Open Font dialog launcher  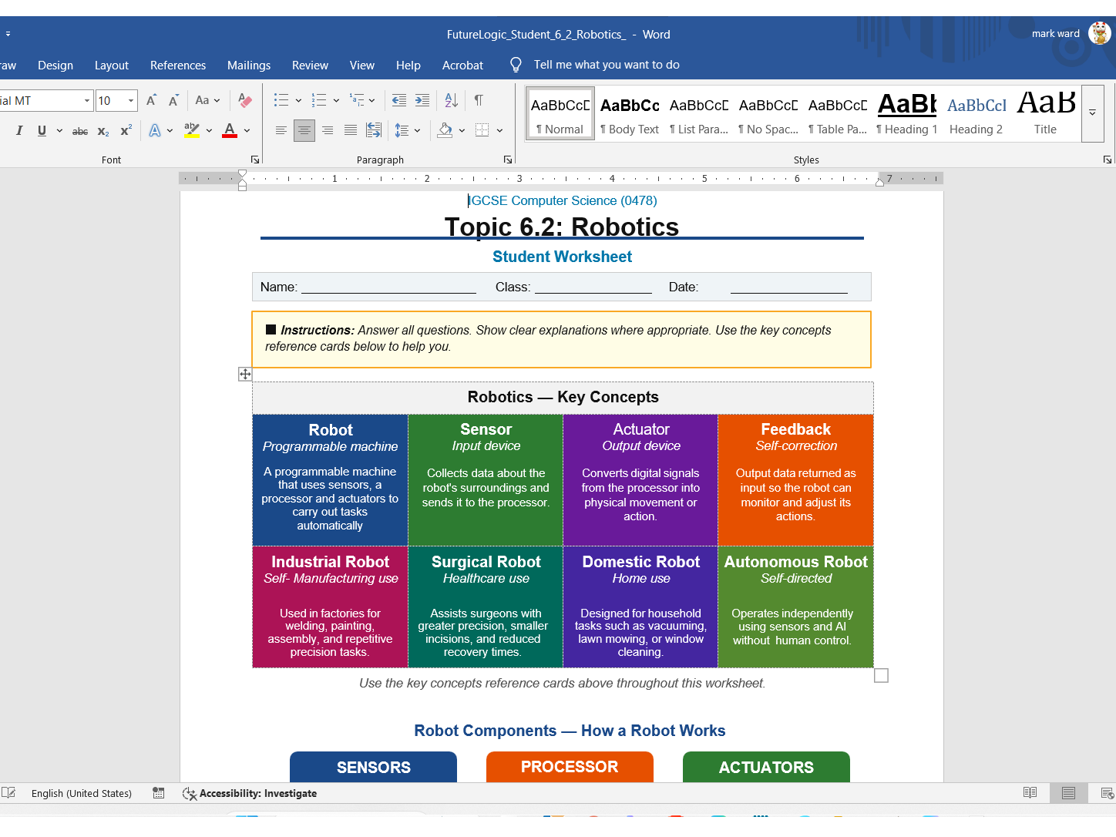click(x=255, y=160)
